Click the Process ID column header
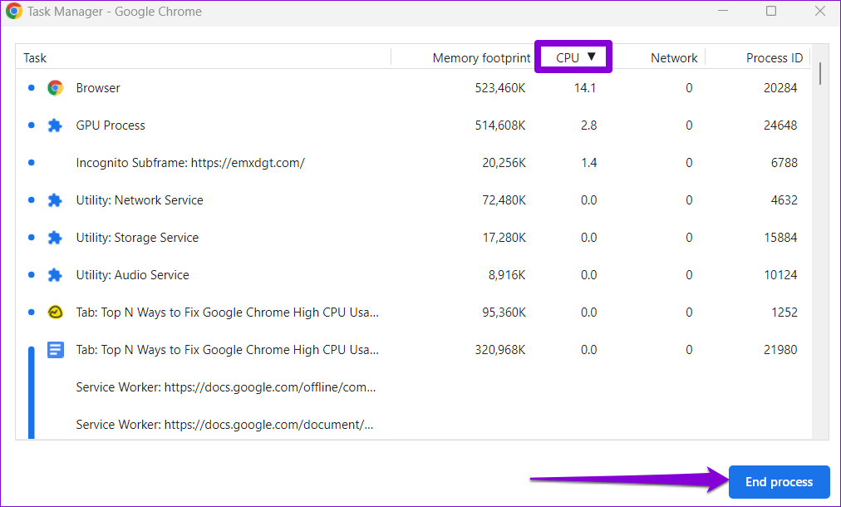This screenshot has height=507, width=841. tap(774, 57)
